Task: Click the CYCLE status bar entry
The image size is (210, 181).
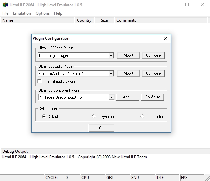Action: pyautogui.click(x=62, y=178)
